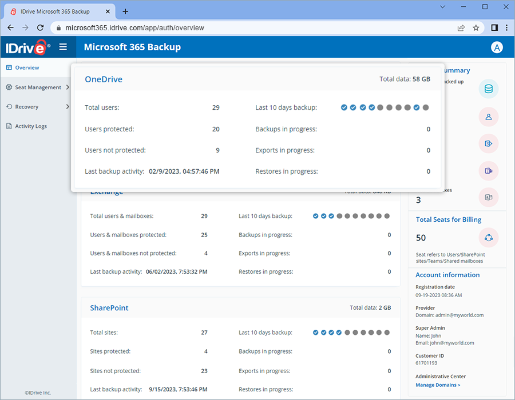Click the SharePoint section heading
515x400 pixels.
(x=109, y=308)
